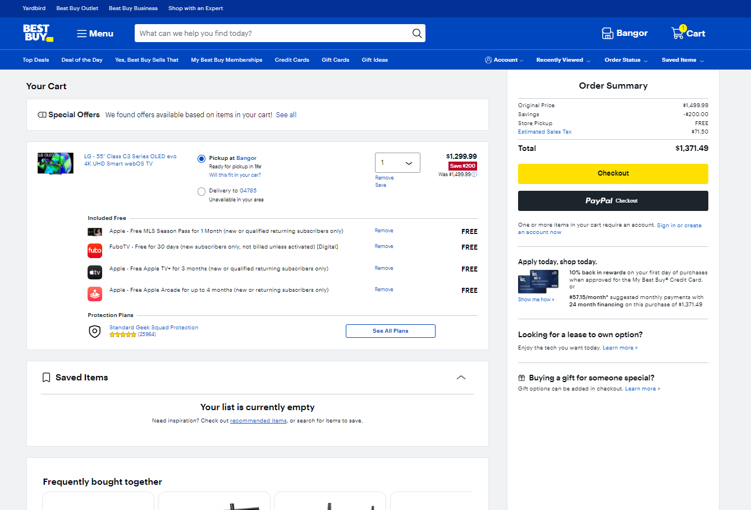Open Top Deals
Screen dimensions: 751x510
click(x=36, y=60)
